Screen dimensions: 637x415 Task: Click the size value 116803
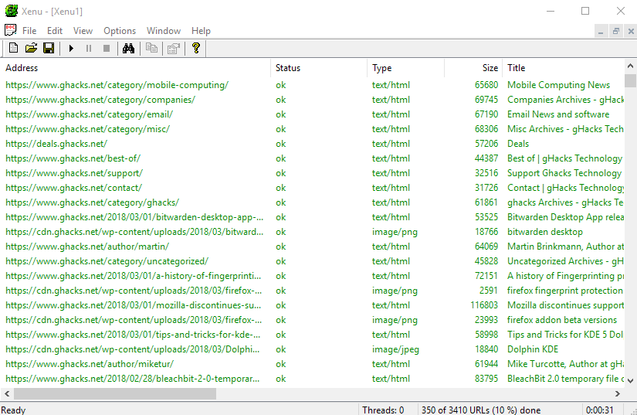[x=484, y=304]
